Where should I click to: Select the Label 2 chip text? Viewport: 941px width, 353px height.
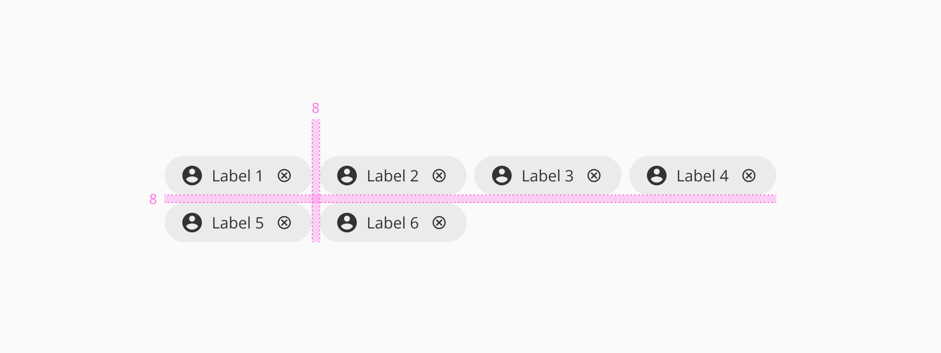tap(393, 176)
